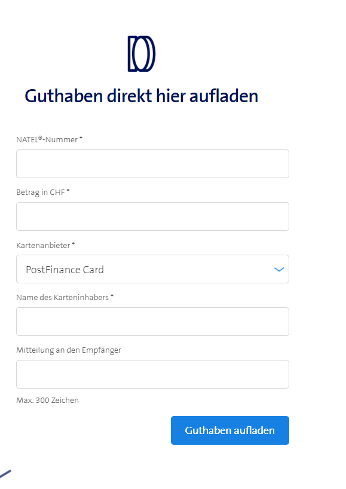Click the Max. 300 Zeichen hint text

pyautogui.click(x=47, y=400)
